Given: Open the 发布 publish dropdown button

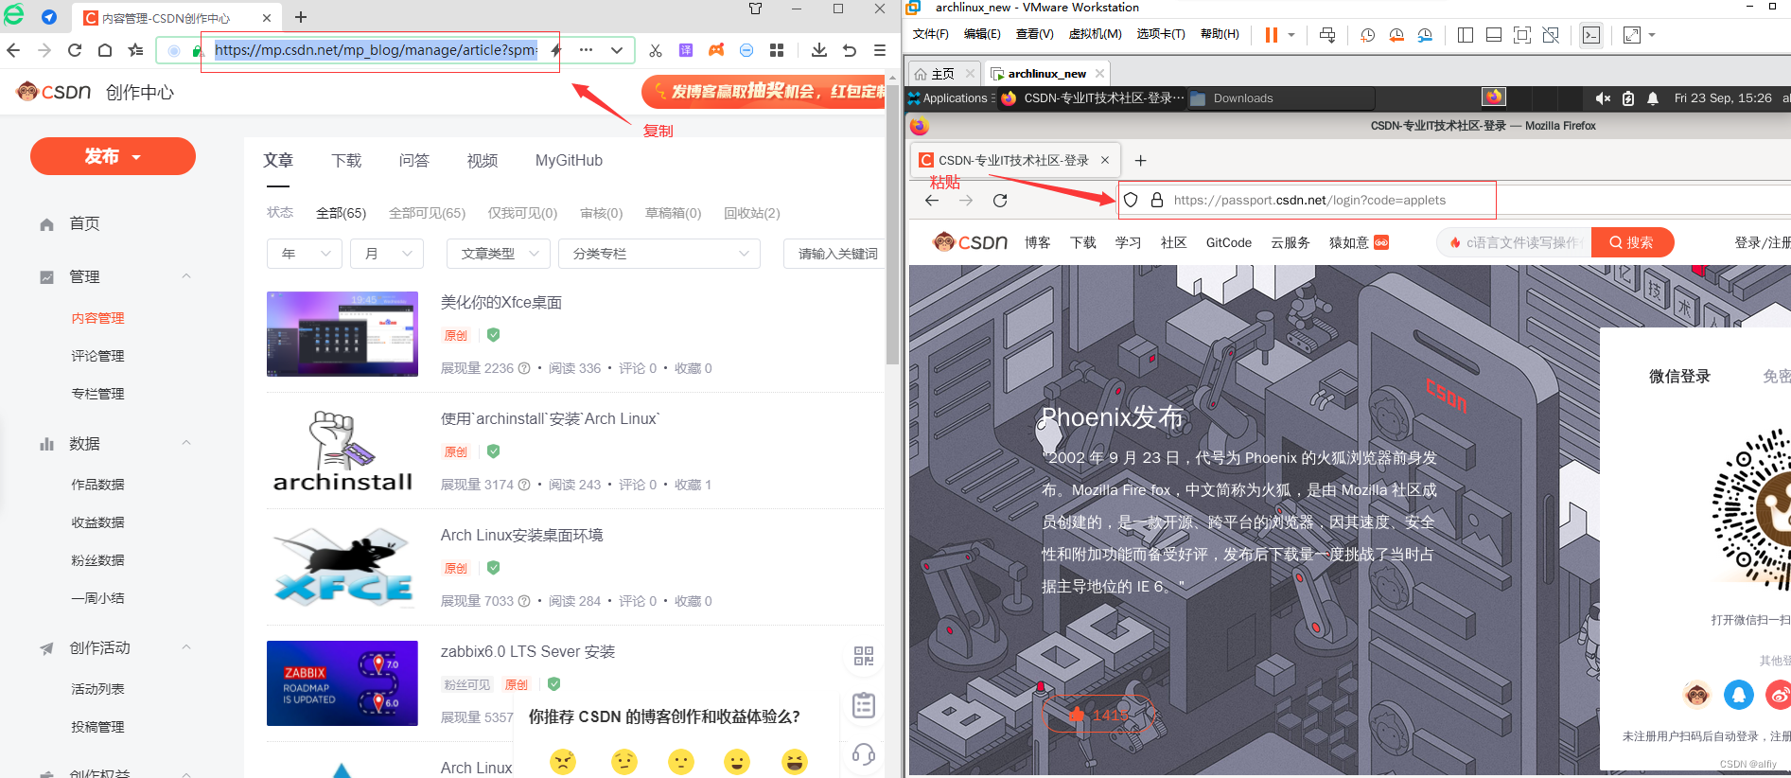Looking at the screenshot, I should pos(113,156).
